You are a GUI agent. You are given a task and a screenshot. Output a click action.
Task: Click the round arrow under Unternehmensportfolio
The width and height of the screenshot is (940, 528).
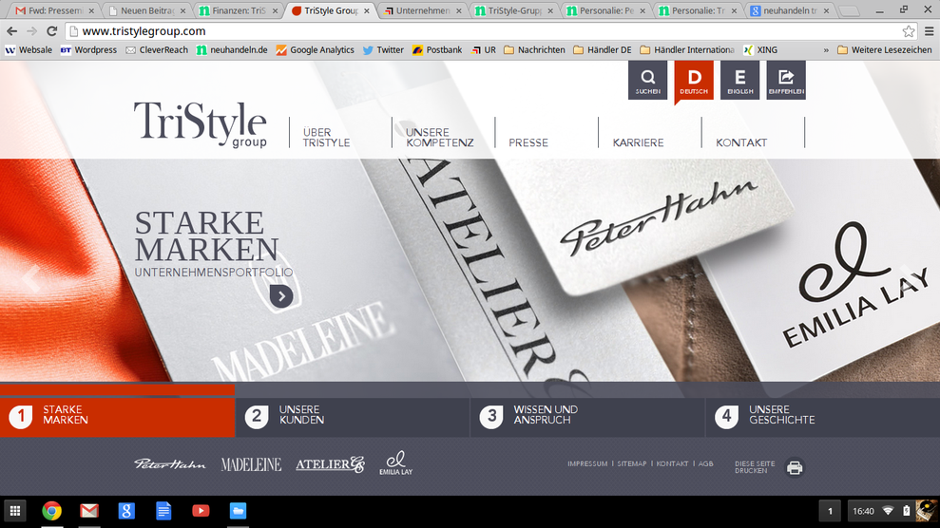pos(281,295)
